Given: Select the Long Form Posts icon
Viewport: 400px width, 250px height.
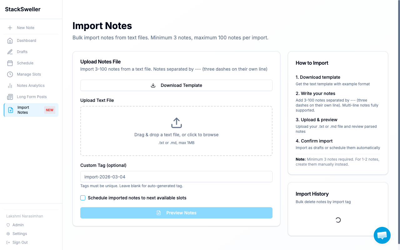Looking at the screenshot, I should click(x=10, y=97).
